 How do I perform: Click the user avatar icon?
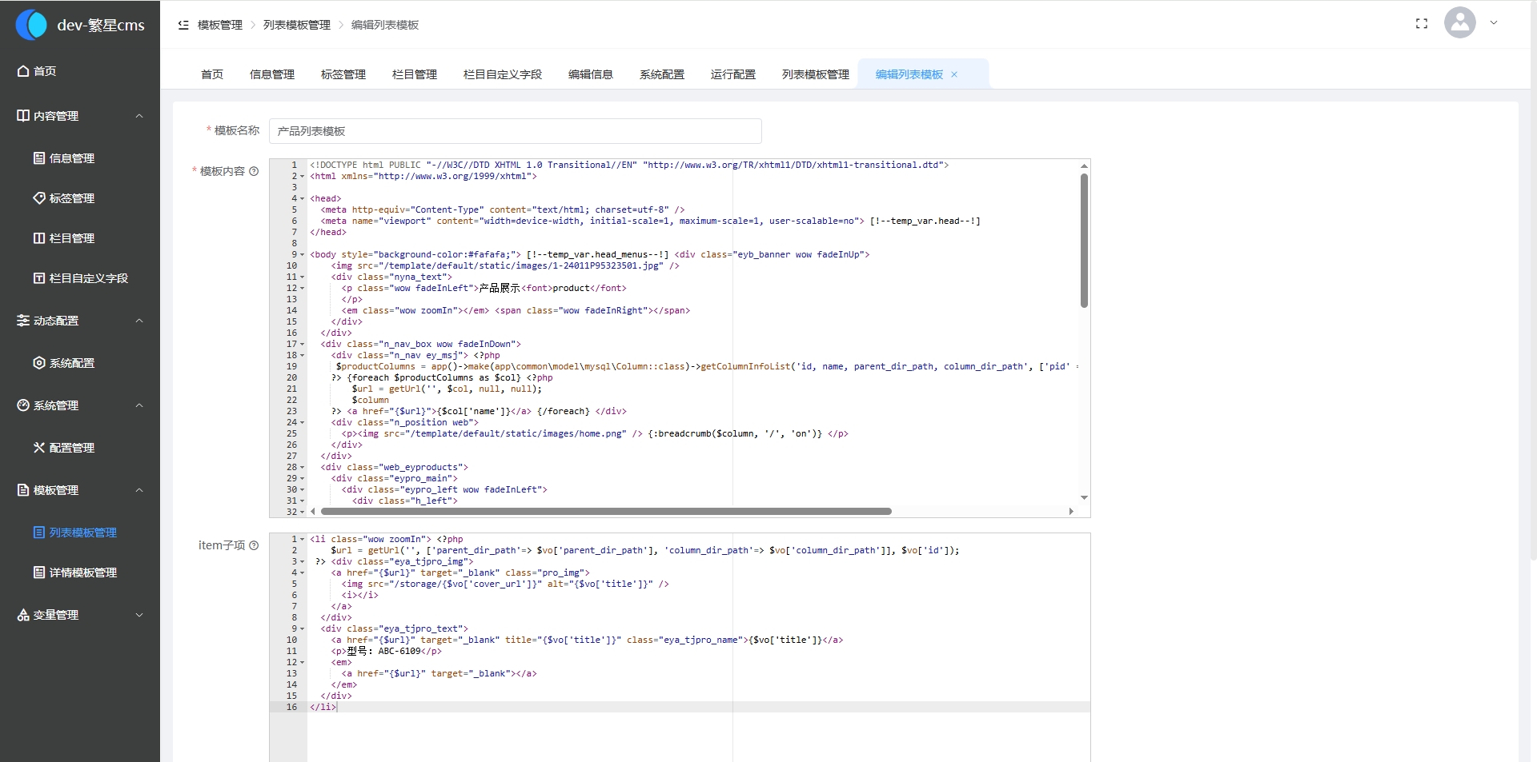tap(1459, 23)
